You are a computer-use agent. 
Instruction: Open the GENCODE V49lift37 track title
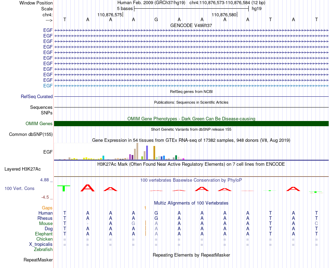click(191, 25)
